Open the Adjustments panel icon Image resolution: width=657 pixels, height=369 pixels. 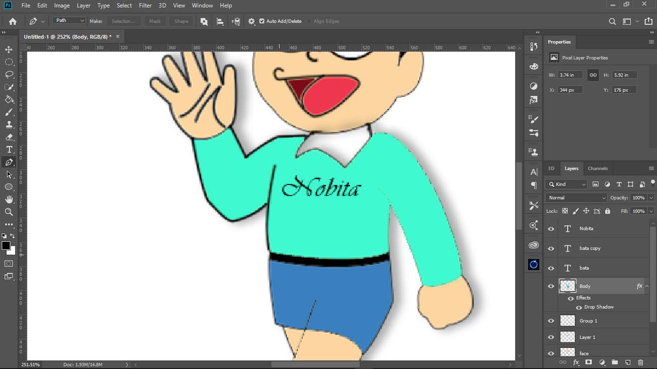click(534, 86)
